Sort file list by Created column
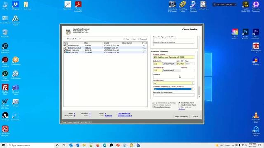264x148 pixels. point(113,43)
